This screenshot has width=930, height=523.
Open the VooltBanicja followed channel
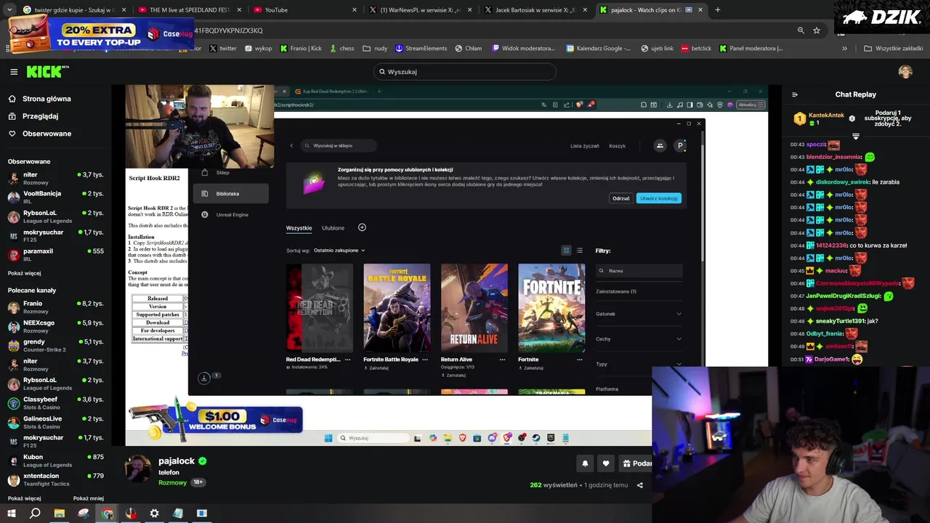(x=55, y=198)
